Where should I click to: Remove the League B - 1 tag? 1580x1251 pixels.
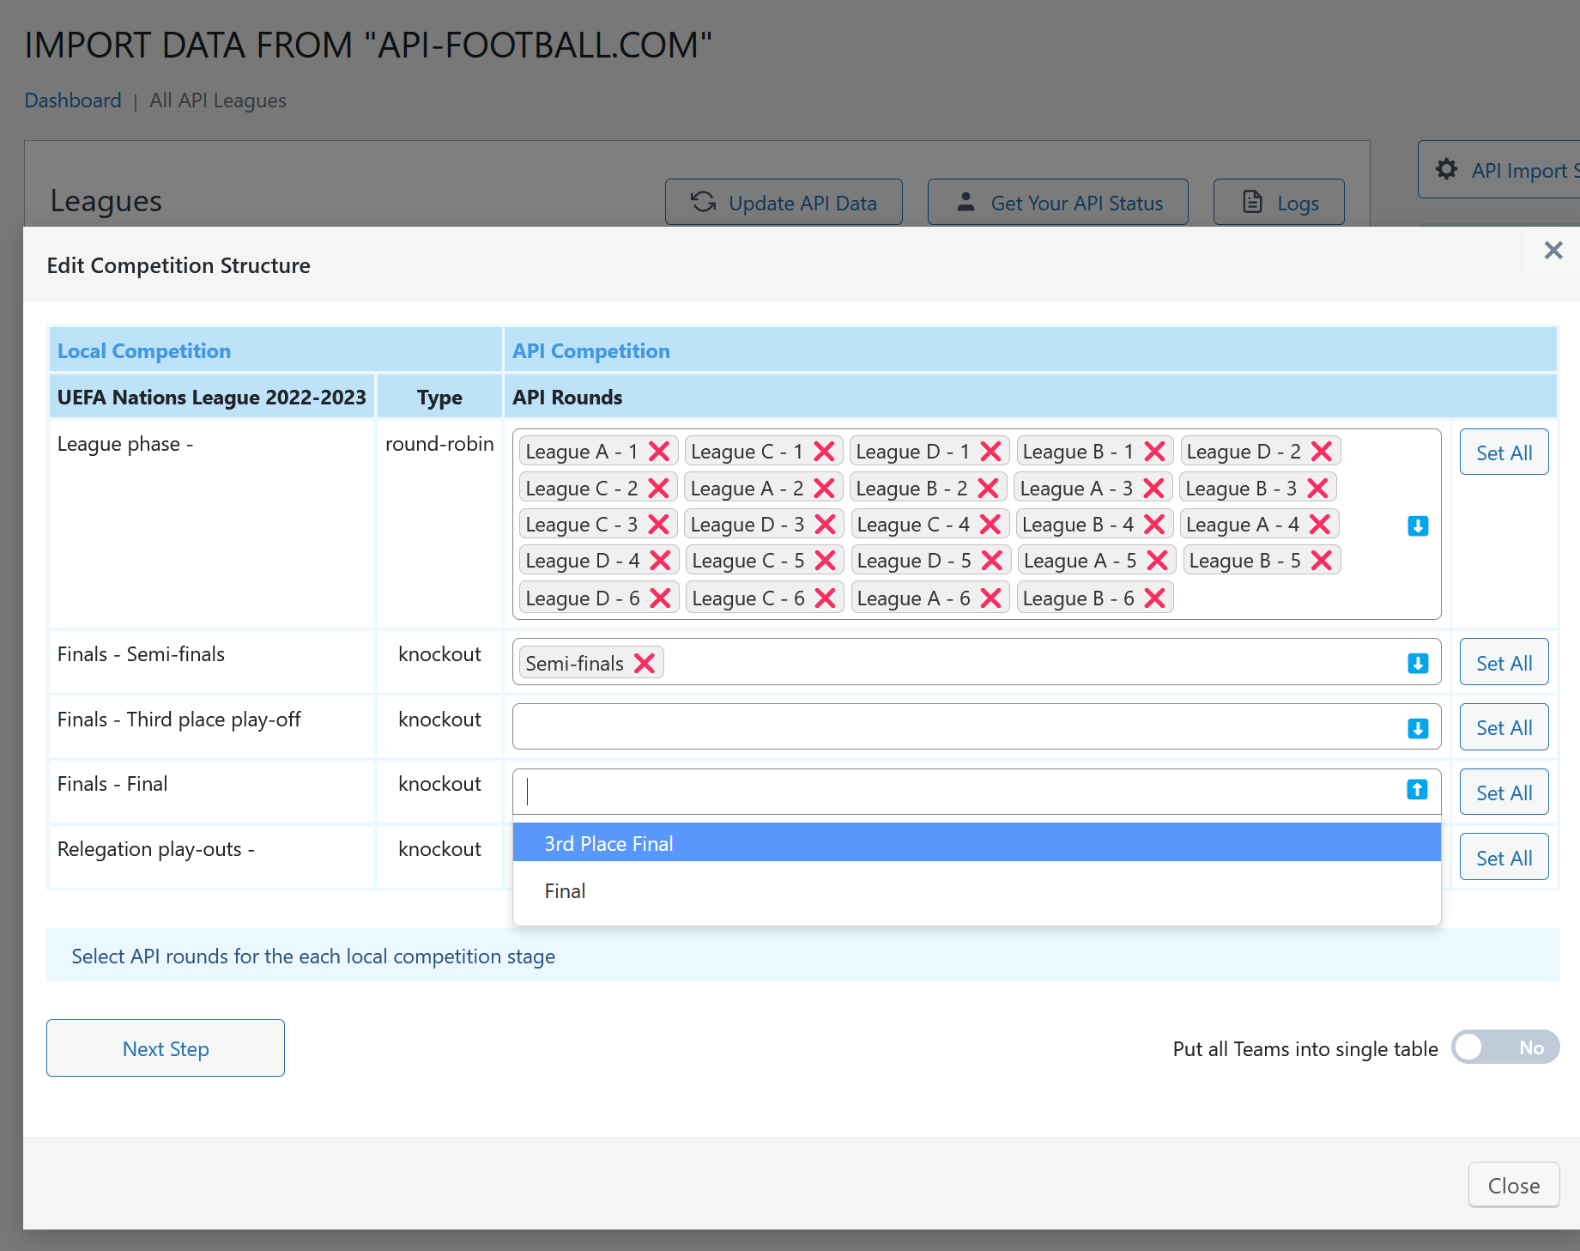[1155, 452]
